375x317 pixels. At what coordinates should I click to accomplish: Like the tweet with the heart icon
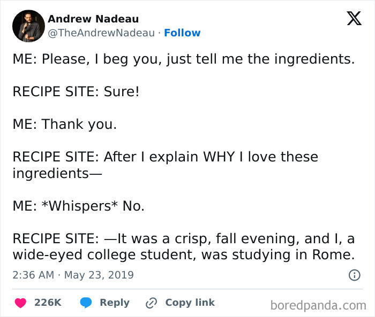pyautogui.click(x=21, y=303)
